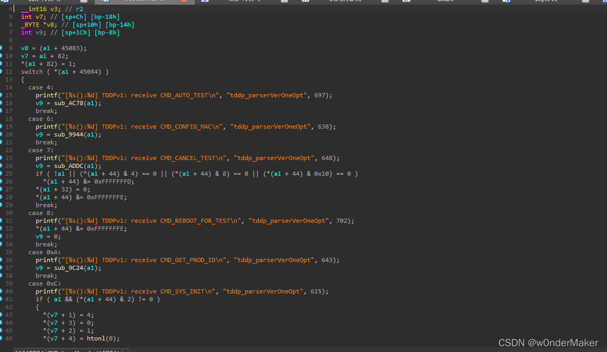The image size is (607, 352).
Task: Toggle the breakpoint dot on line 31
Action: [1, 221]
